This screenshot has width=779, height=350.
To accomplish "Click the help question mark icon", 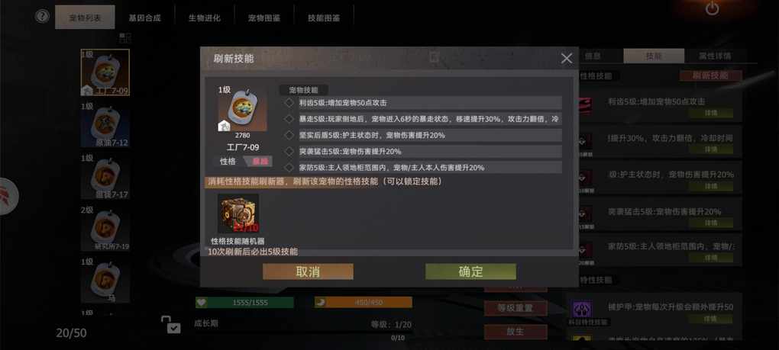I will pos(42,16).
